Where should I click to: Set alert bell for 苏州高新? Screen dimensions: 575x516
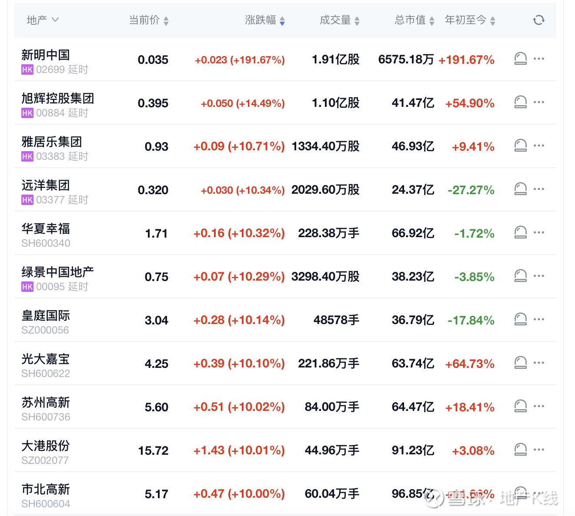click(x=520, y=406)
